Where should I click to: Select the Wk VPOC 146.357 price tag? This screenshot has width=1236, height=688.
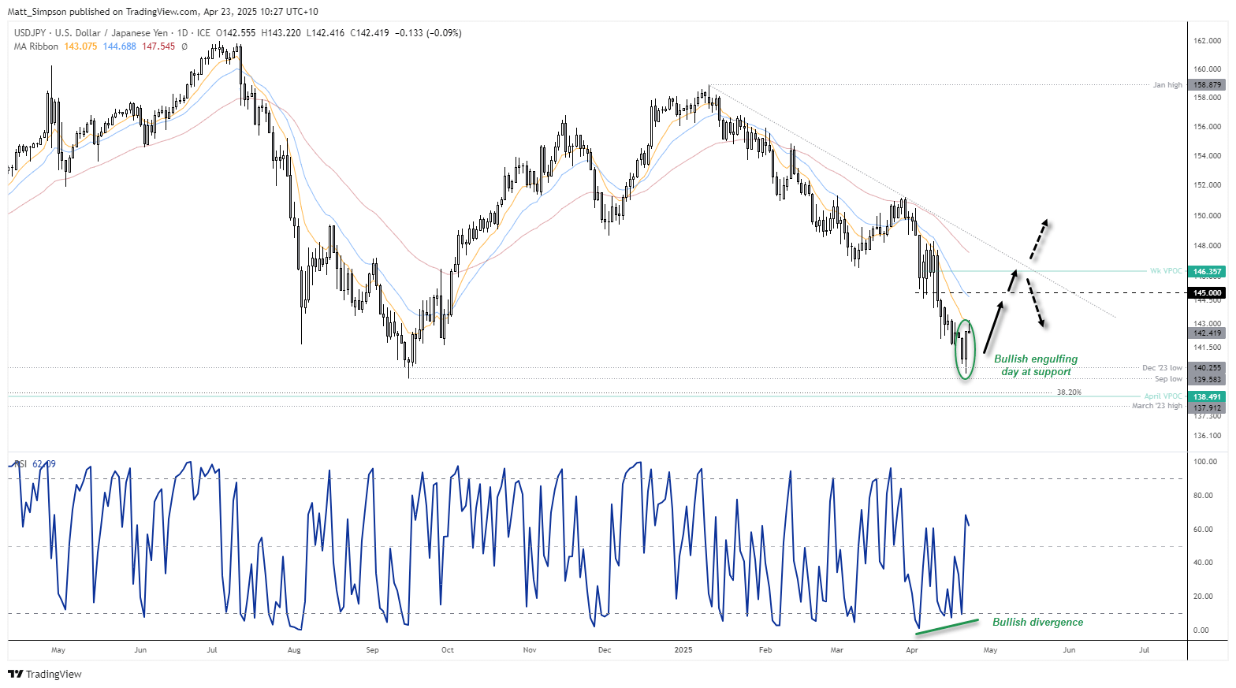pos(1207,271)
